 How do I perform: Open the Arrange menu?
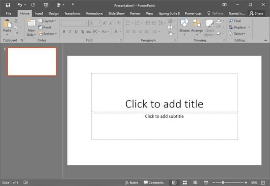pyautogui.click(x=197, y=27)
